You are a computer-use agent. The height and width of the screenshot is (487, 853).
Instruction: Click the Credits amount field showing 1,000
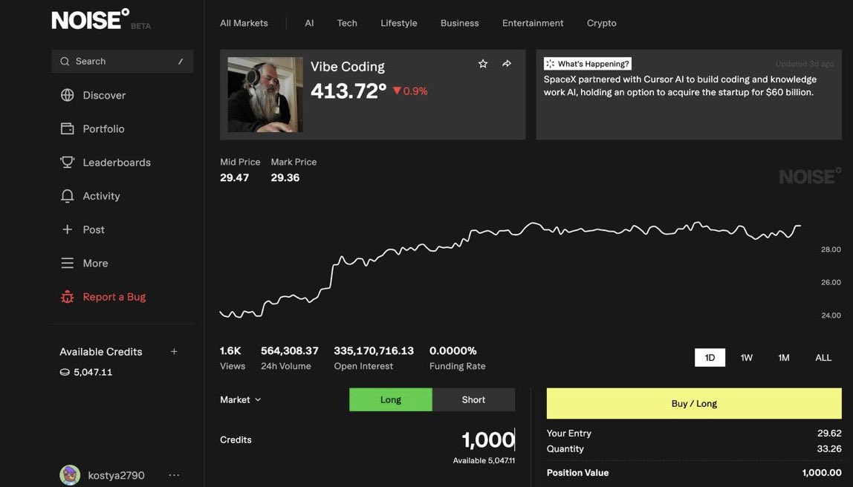488,439
